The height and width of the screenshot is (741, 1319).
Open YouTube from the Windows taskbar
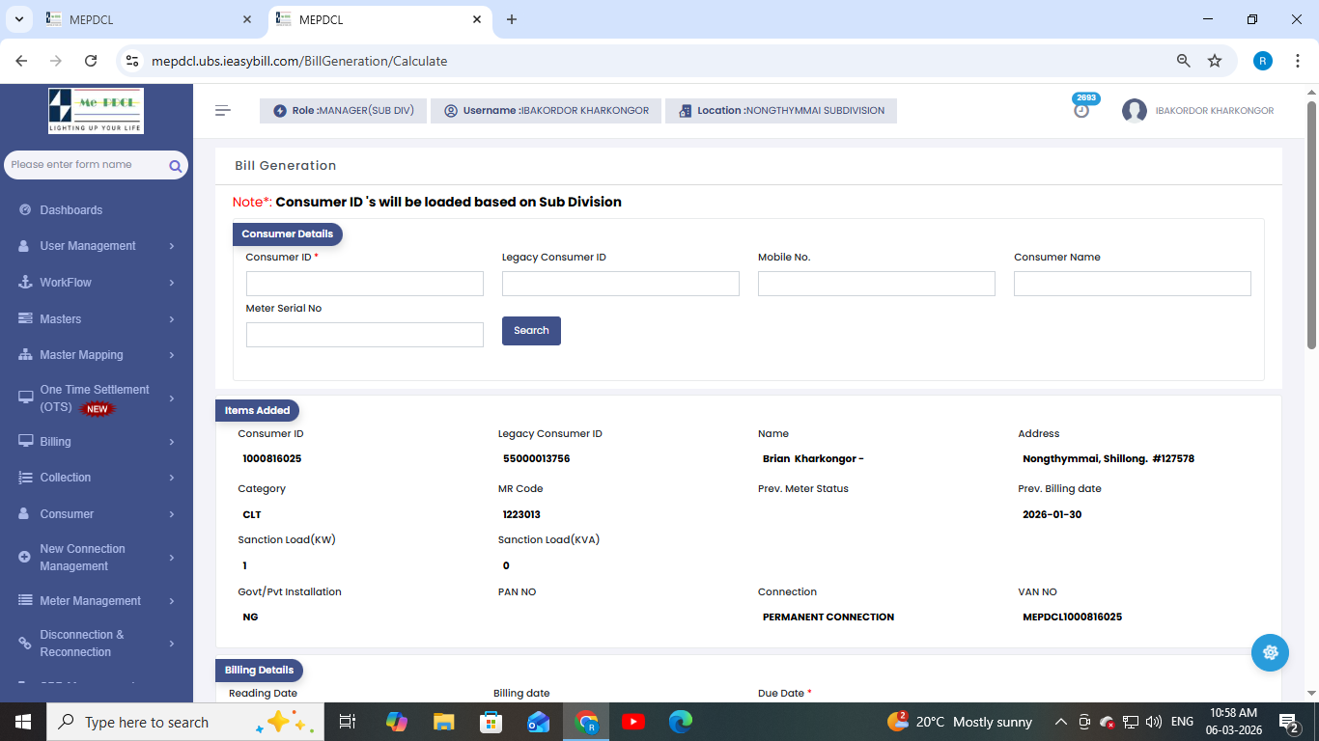point(633,722)
